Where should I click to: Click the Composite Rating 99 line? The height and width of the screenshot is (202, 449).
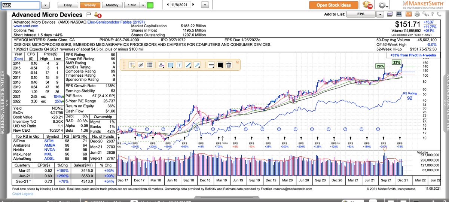[x=90, y=71]
